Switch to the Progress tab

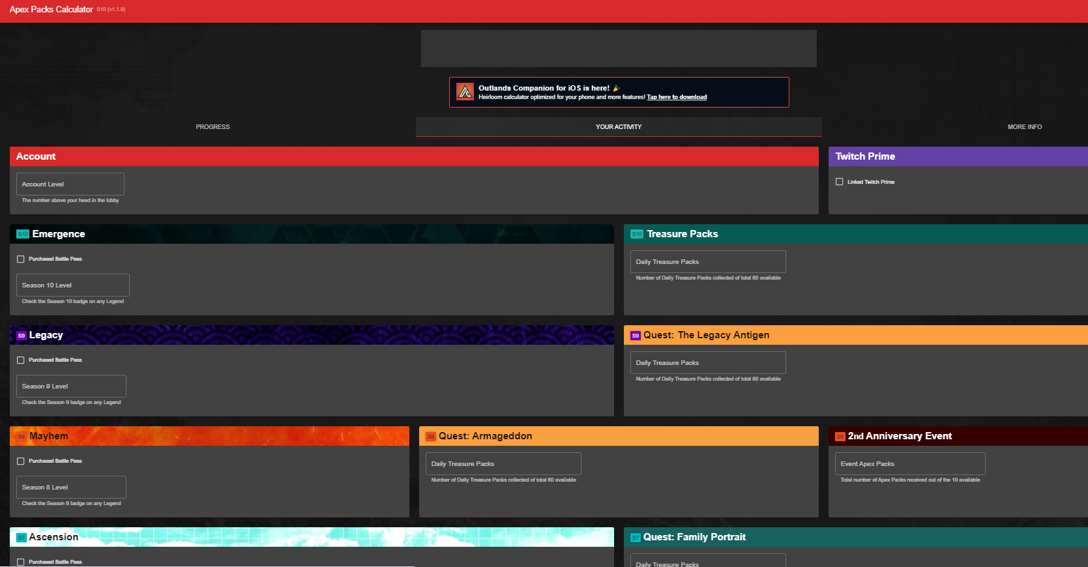click(x=213, y=127)
